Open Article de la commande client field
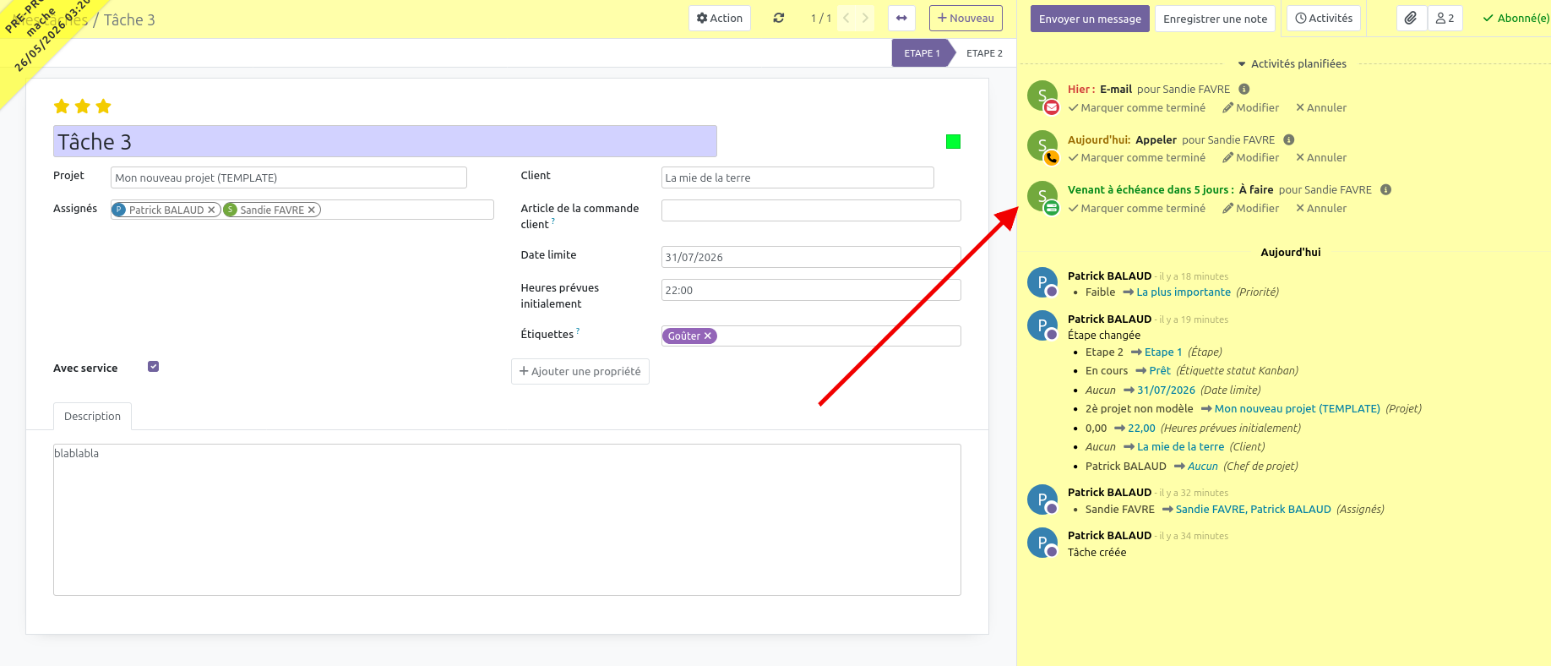 (x=811, y=210)
